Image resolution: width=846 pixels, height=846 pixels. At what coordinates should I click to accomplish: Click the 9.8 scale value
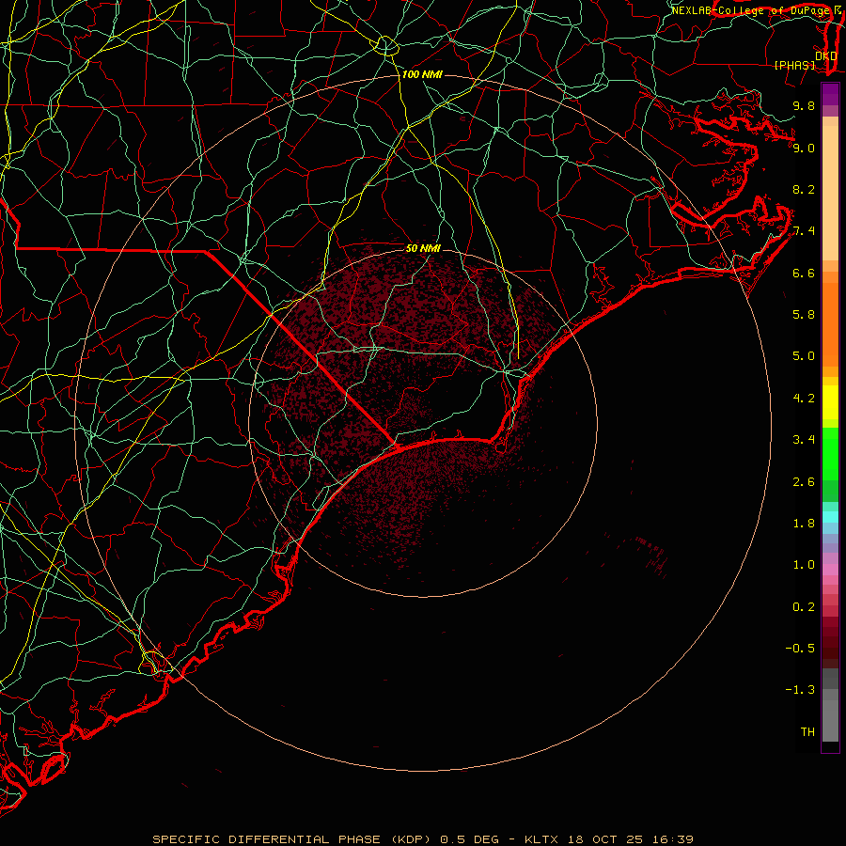click(804, 105)
